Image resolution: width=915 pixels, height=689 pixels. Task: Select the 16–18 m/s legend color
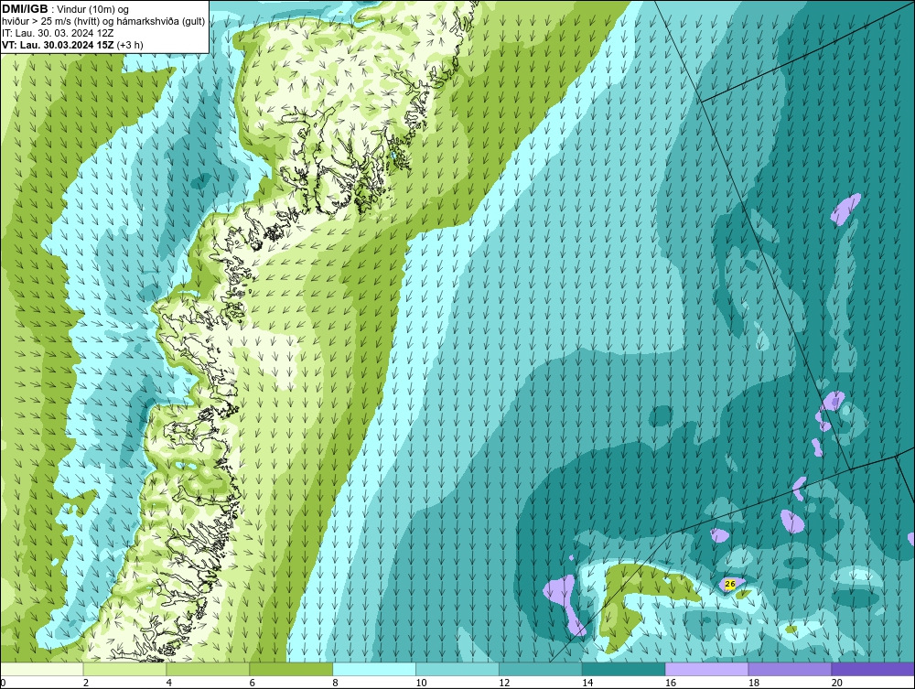click(x=706, y=669)
